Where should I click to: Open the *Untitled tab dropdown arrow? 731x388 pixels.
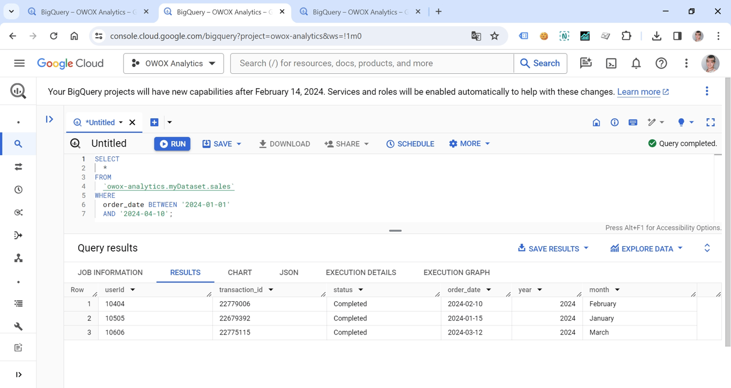tap(121, 123)
